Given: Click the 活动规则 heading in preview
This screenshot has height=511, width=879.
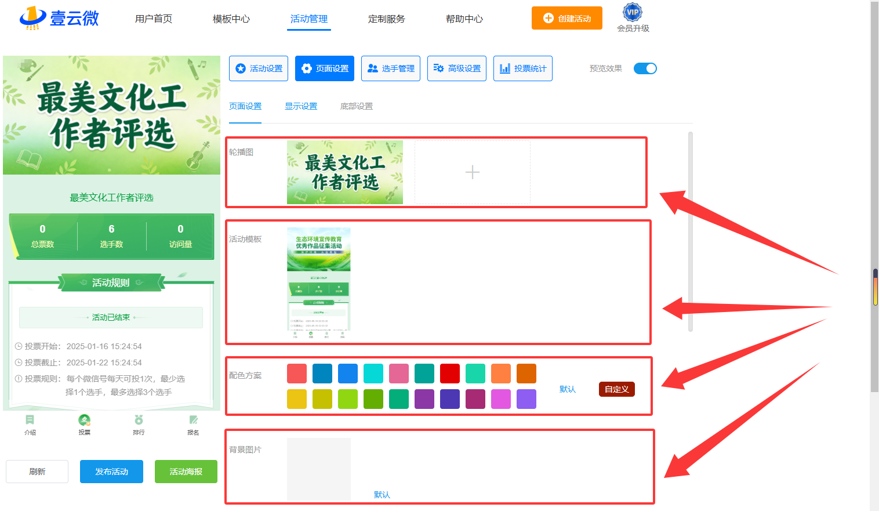Looking at the screenshot, I should pos(111,282).
